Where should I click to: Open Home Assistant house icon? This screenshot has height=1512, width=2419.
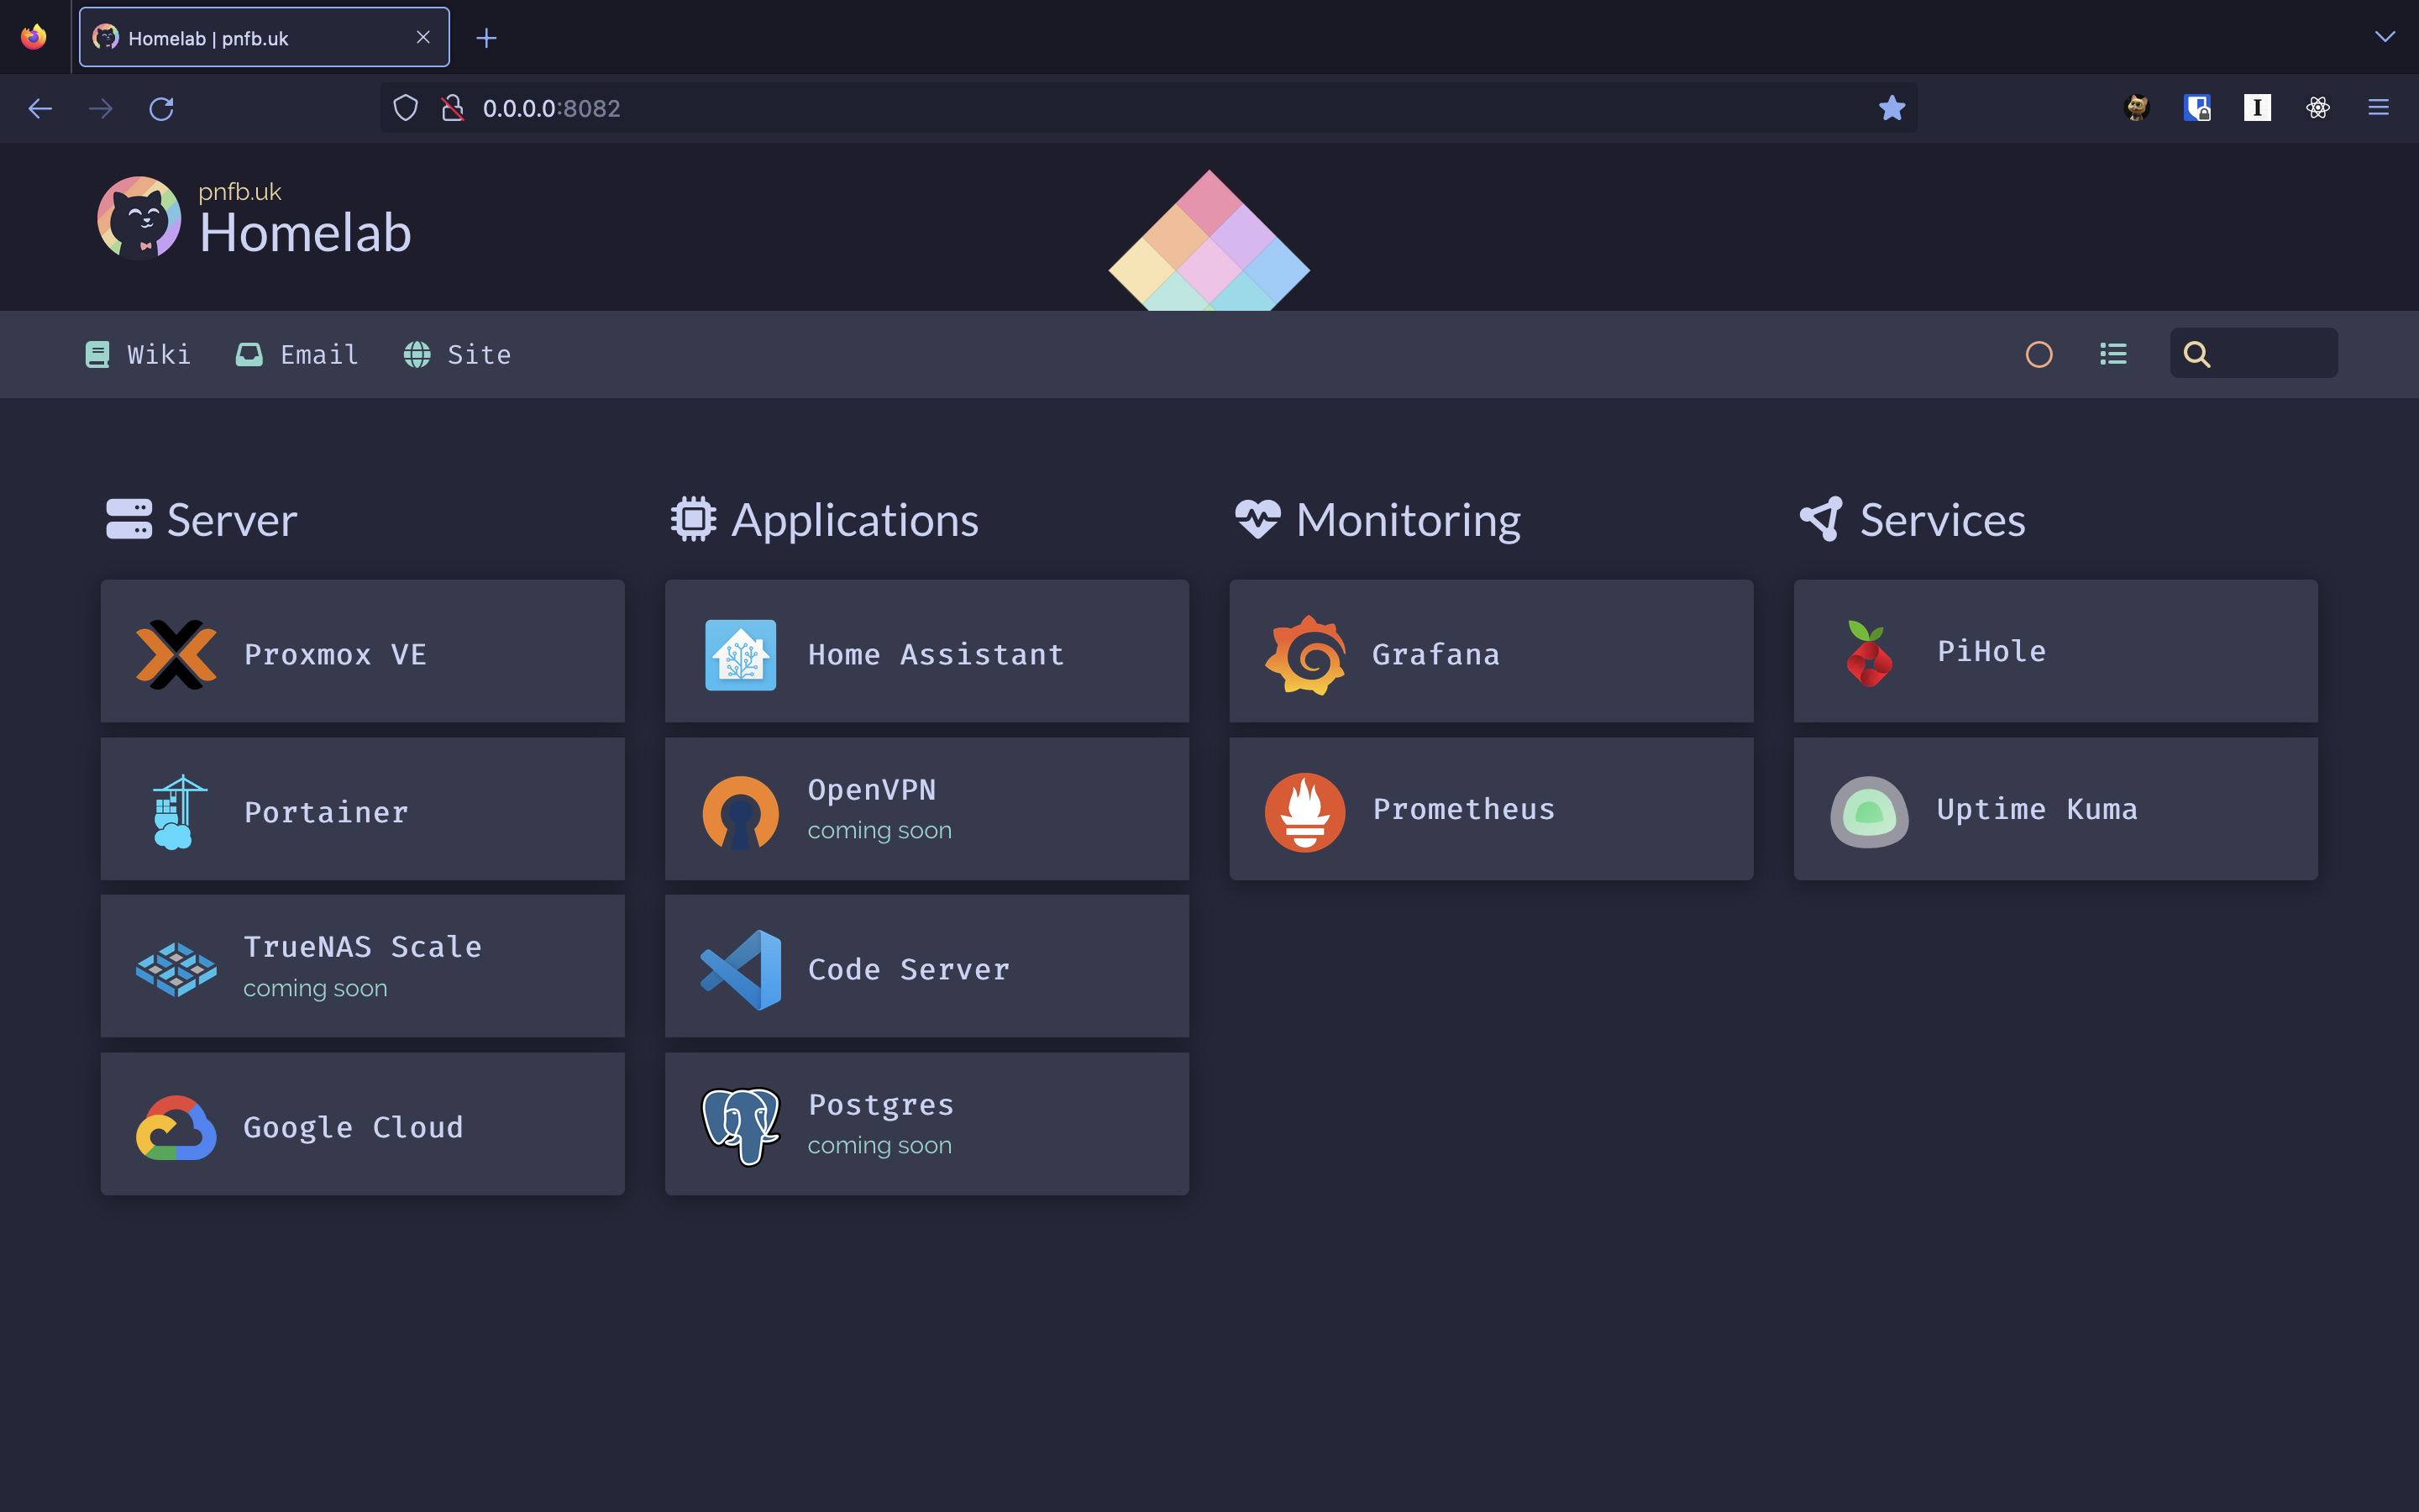(741, 654)
